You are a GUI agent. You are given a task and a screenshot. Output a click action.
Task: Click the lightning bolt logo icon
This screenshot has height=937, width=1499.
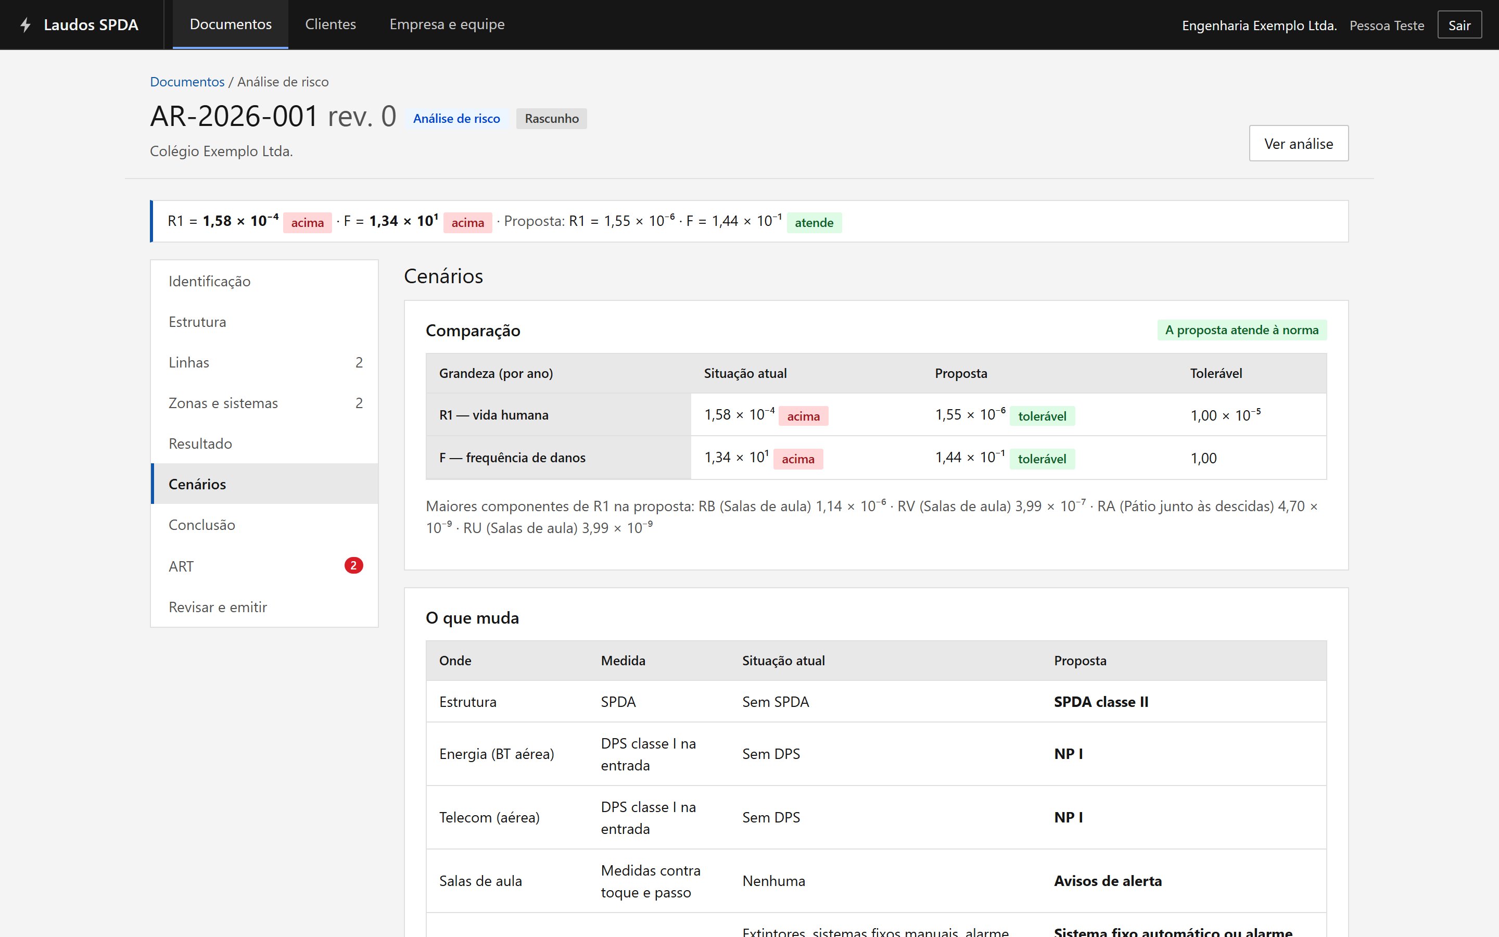25,25
